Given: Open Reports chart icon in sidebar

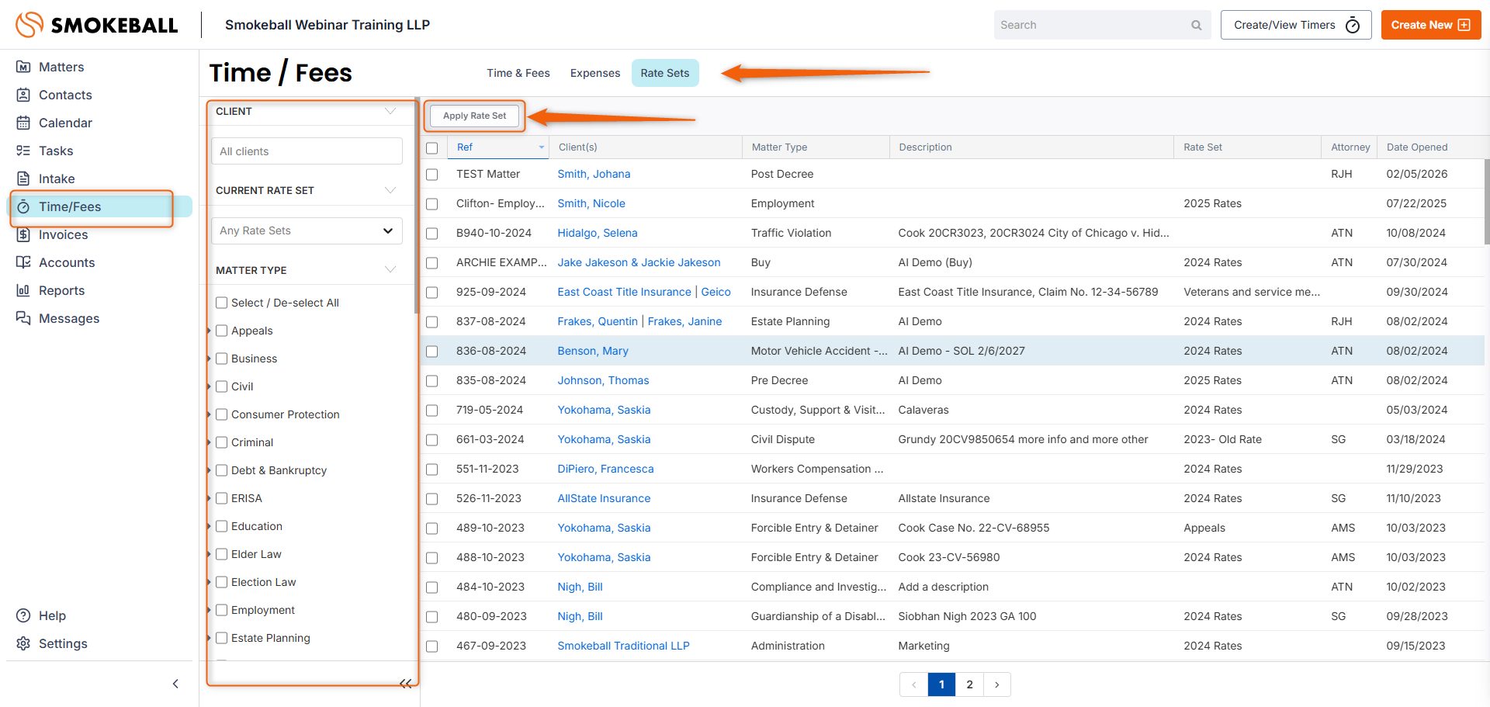Looking at the screenshot, I should (x=23, y=290).
